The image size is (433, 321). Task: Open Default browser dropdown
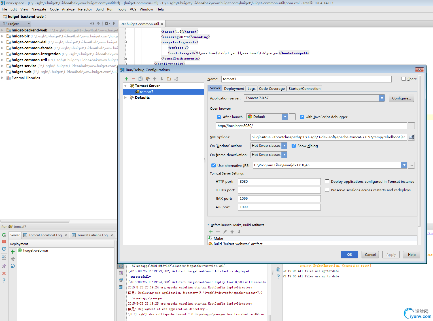pos(285,117)
